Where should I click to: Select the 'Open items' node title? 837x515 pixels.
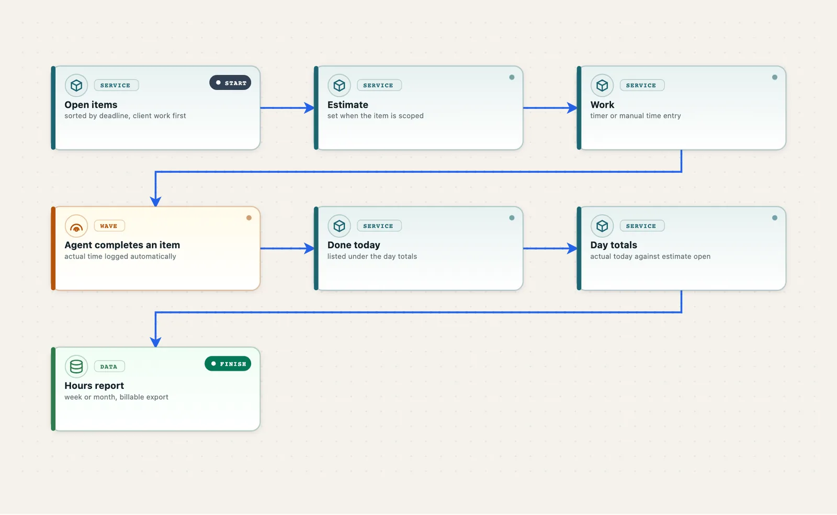91,105
